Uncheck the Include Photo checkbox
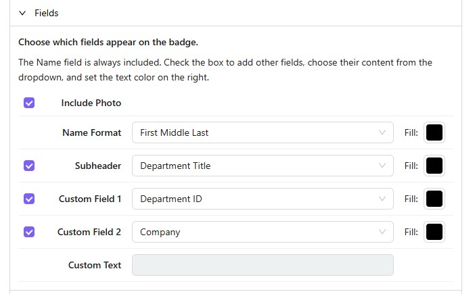Screen dimensions: 475x294 [x=29, y=103]
